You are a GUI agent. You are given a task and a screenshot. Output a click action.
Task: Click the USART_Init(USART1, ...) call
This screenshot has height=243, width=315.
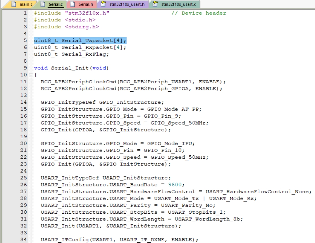[x=111, y=226]
